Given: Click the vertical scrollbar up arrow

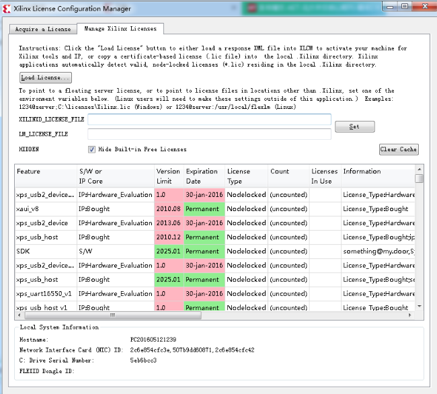Looking at the screenshot, I should pyautogui.click(x=420, y=169).
